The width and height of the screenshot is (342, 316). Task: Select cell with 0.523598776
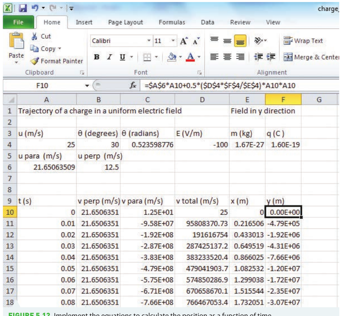tap(147, 145)
